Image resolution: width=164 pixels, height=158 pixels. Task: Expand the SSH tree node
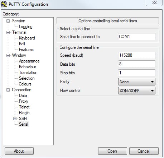pyautogui.click(x=15, y=118)
